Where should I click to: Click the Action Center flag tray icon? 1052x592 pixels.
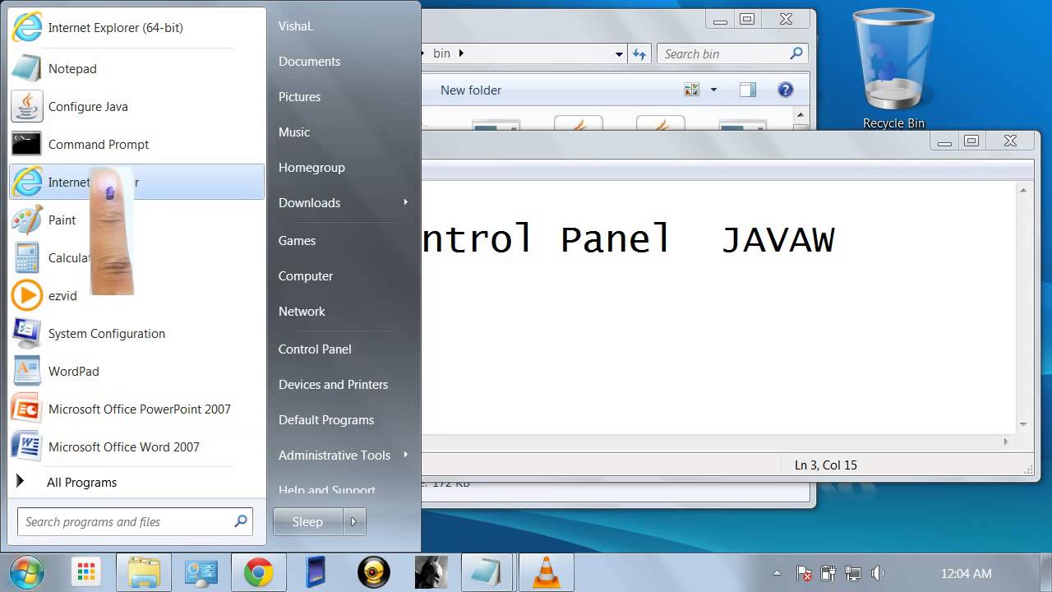coord(804,574)
